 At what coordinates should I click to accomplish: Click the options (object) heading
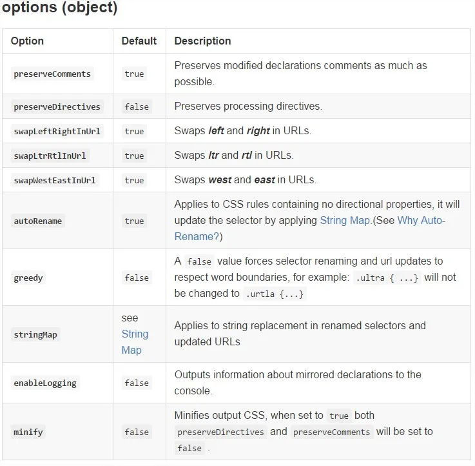pos(60,9)
